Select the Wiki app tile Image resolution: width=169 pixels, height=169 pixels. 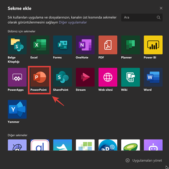(131, 77)
